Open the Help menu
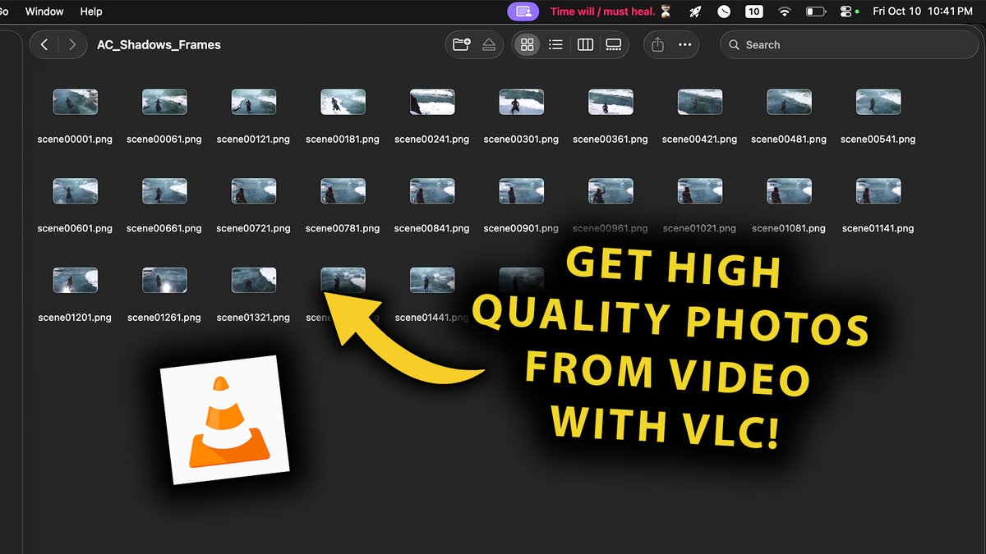The image size is (986, 554). point(91,11)
